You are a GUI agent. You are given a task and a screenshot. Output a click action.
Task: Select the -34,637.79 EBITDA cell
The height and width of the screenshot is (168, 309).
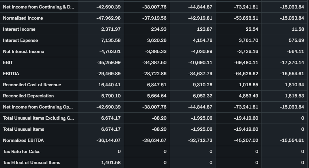click(x=200, y=74)
